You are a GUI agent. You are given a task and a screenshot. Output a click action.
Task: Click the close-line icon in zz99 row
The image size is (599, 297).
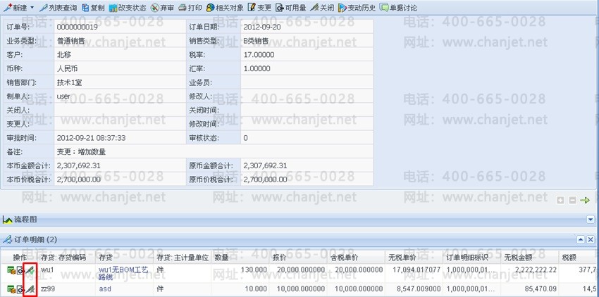point(30,289)
